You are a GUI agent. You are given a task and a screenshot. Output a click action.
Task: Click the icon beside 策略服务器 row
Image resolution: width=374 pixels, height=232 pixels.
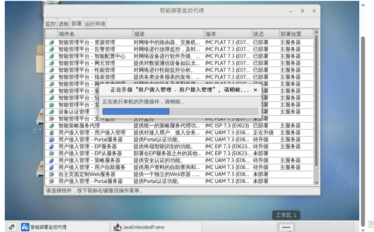tap(51, 160)
